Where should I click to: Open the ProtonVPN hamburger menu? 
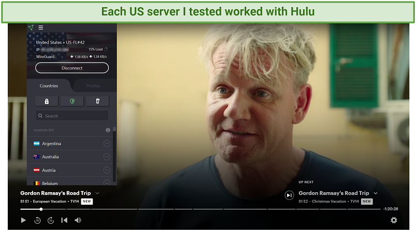pos(41,27)
